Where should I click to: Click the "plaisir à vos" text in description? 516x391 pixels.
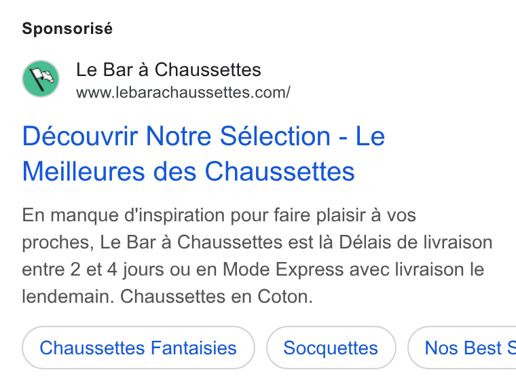pos(366,216)
